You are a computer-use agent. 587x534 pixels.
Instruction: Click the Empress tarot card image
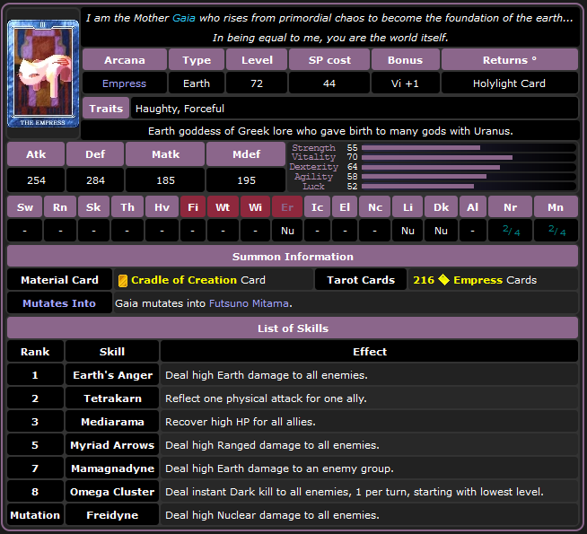point(42,74)
